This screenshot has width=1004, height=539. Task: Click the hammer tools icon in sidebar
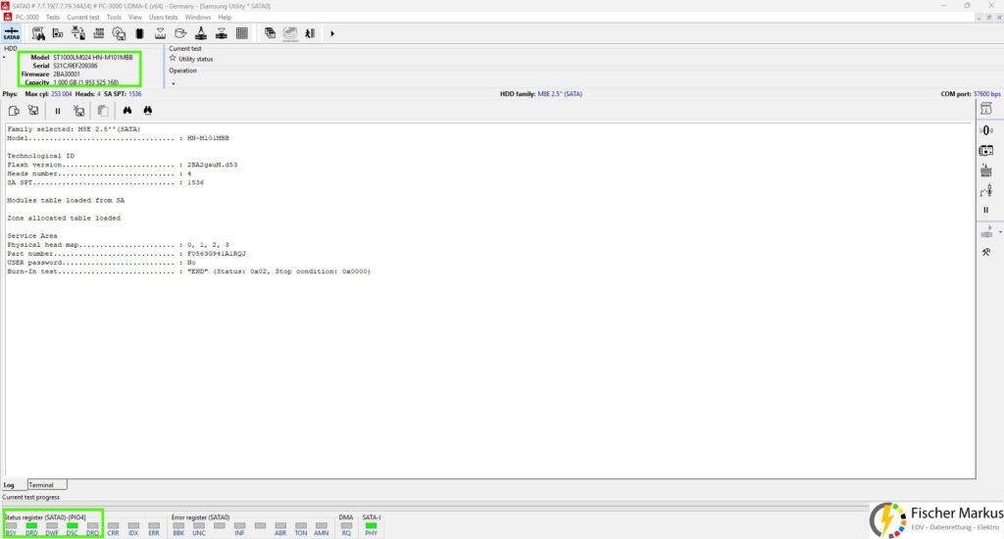tap(986, 252)
